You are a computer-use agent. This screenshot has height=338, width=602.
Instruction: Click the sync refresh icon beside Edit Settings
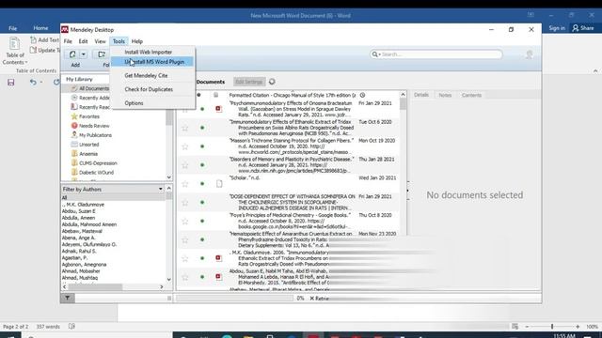point(272,82)
